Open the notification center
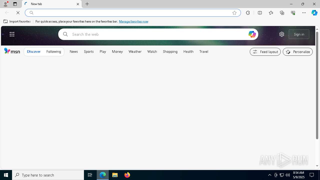This screenshot has width=320, height=180. coord(312,175)
